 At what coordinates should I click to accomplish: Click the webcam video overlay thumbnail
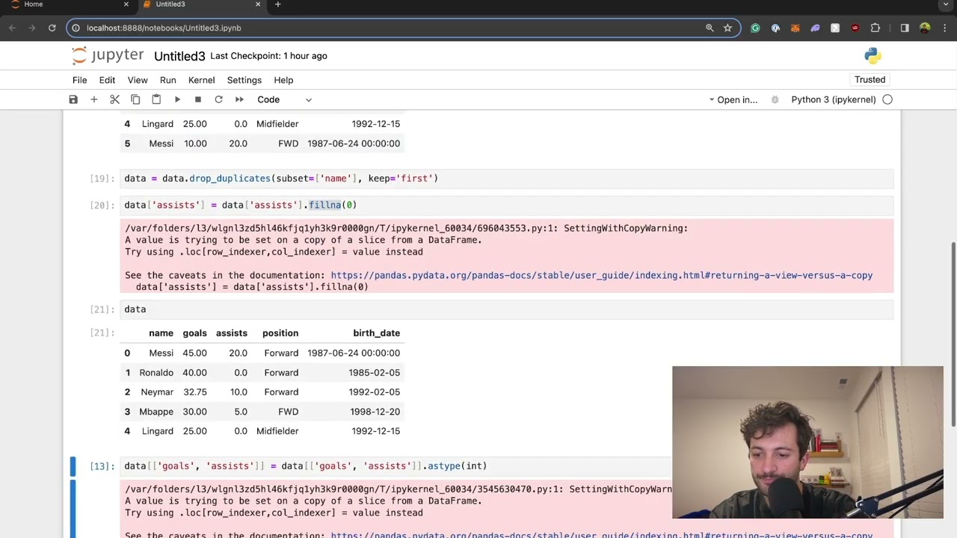coord(807,442)
